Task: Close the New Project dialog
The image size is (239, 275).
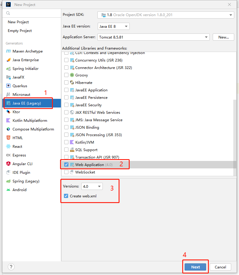Action: (229, 4)
